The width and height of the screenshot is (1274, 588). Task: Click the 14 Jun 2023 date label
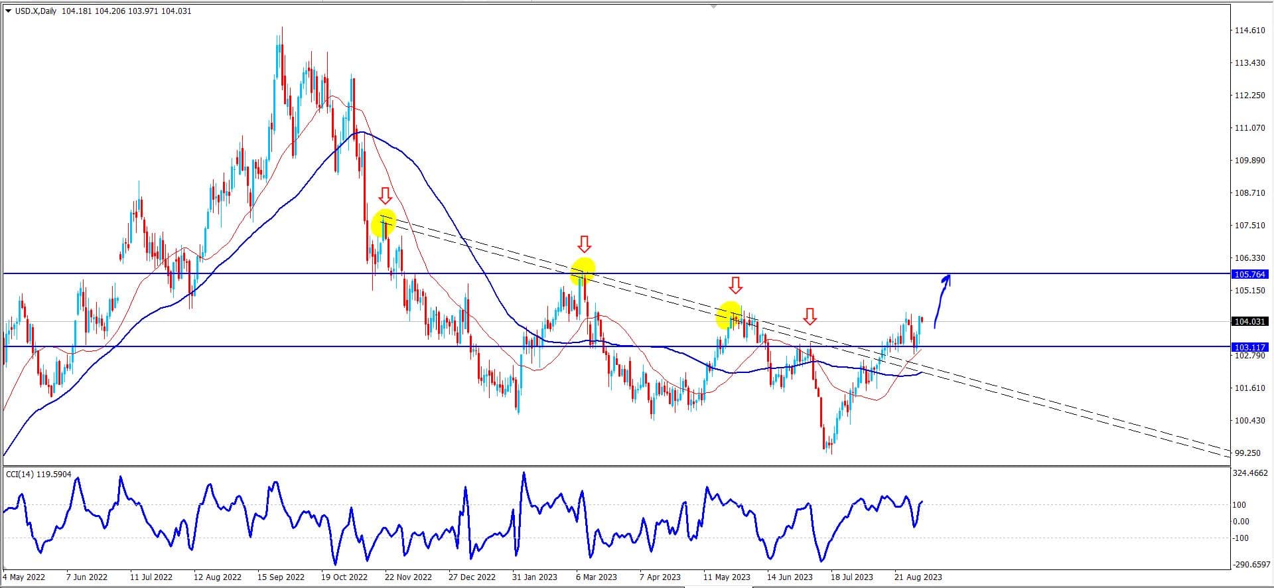[790, 577]
